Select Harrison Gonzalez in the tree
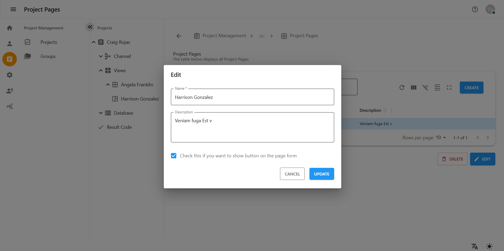Screen dimensions: 504x251 coord(140,99)
